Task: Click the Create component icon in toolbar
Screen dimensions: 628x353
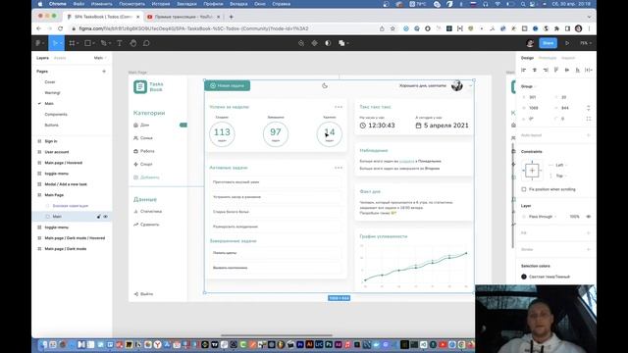Action: click(x=314, y=43)
